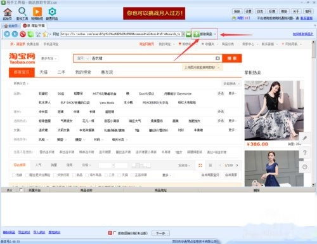Click the 下一步 next step button

[160, 233]
